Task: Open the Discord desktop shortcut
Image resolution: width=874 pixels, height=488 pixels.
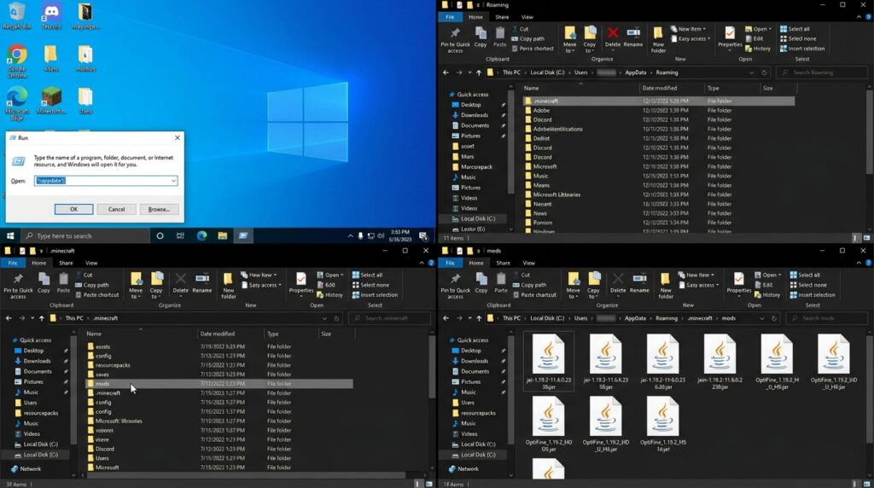Action: pos(51,16)
